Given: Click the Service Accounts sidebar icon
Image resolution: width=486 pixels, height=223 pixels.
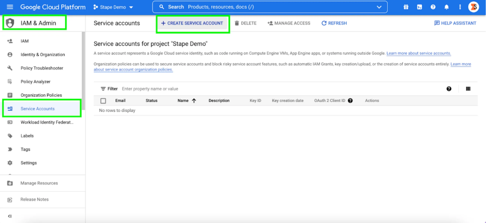Looking at the screenshot, I should click(10, 109).
